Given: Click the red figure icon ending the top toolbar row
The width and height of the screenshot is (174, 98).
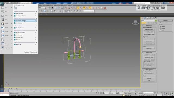Looking at the screenshot, I should pos(105,8).
